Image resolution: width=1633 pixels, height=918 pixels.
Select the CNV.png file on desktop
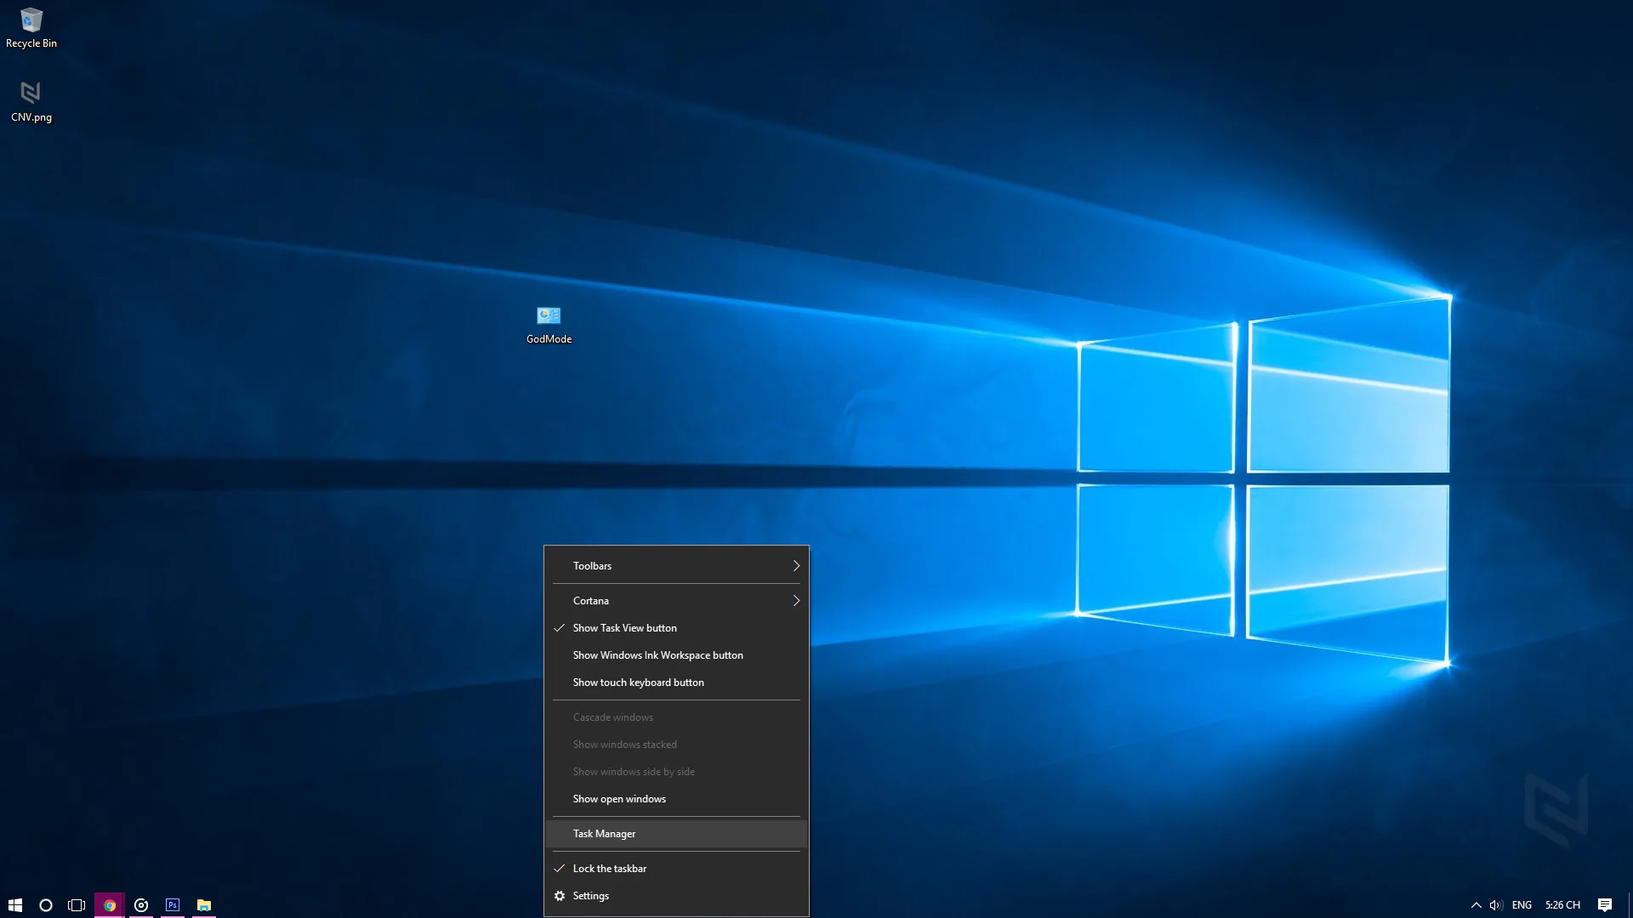click(31, 101)
